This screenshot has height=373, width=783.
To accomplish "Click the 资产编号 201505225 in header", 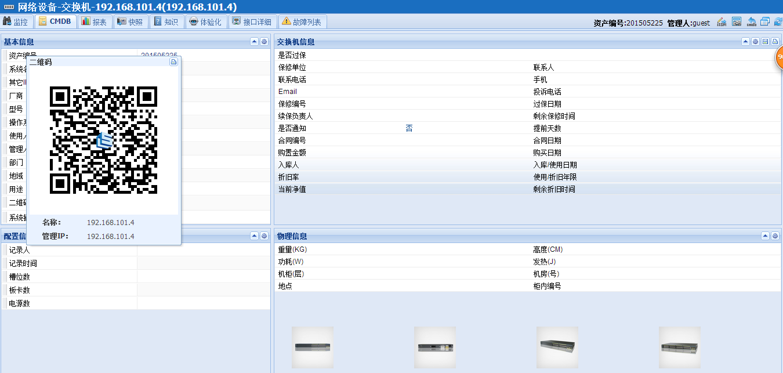I will point(628,23).
